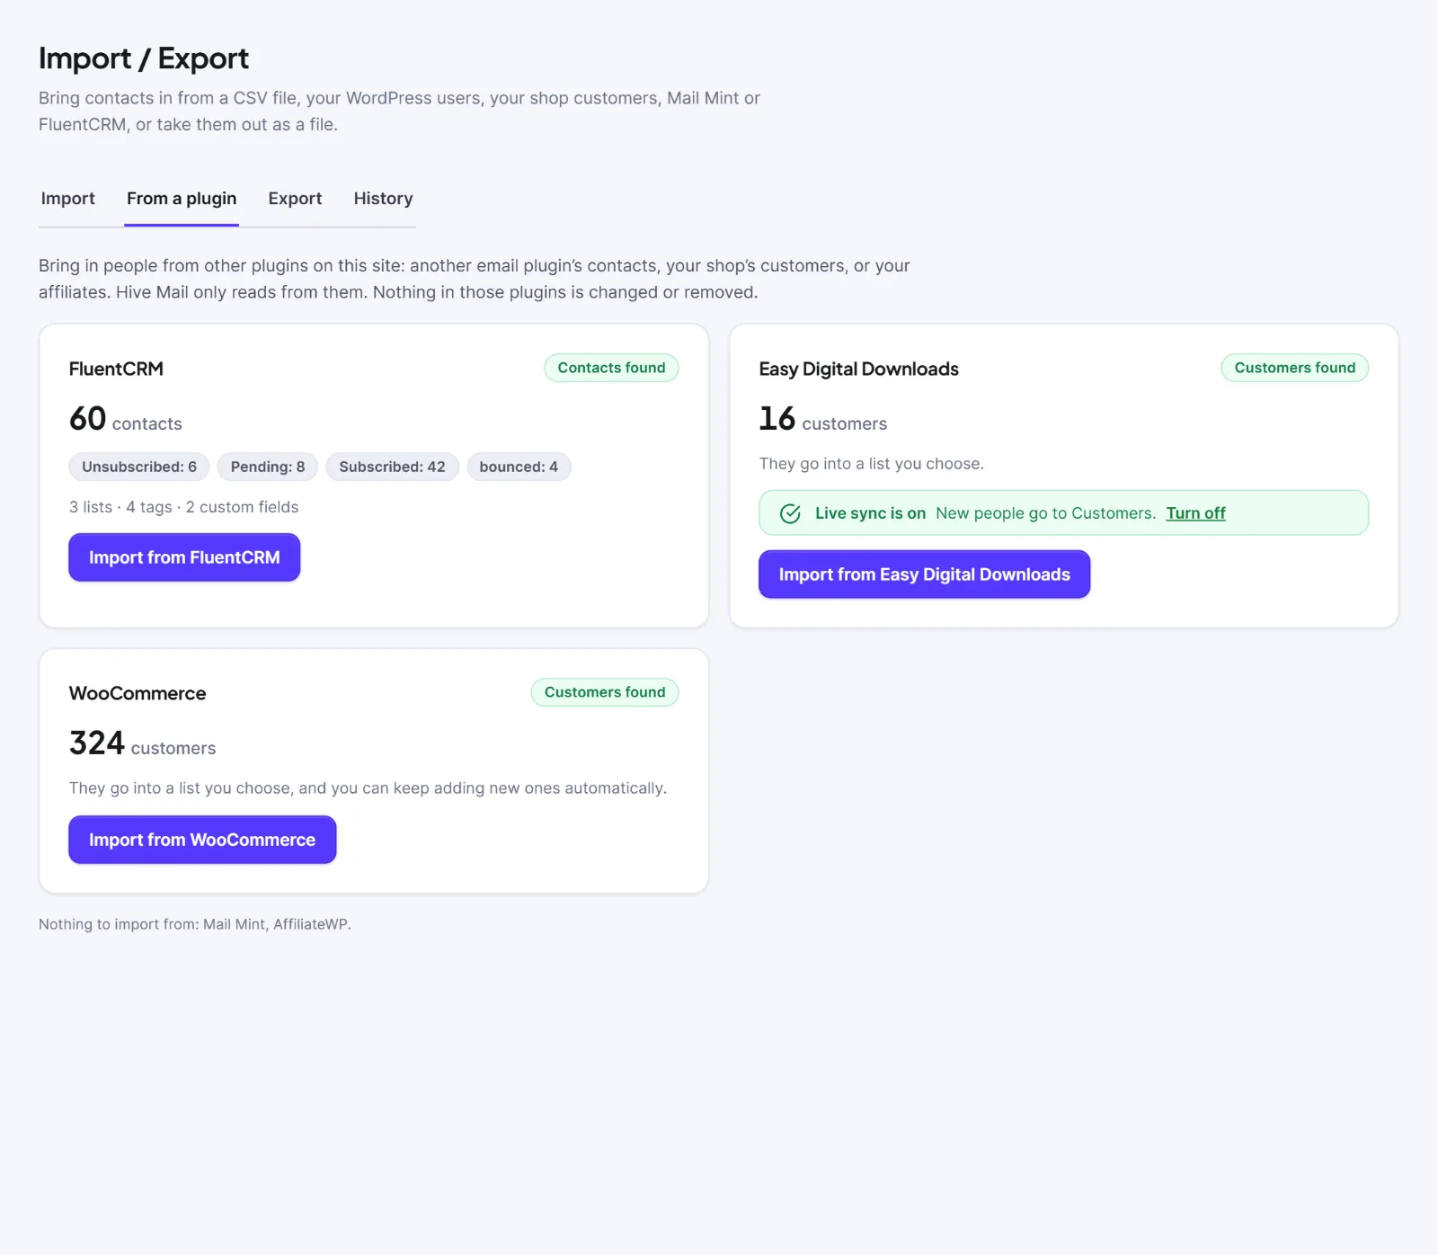Click the WooCommerce Customers found badge
The height and width of the screenshot is (1255, 1438).
(605, 692)
